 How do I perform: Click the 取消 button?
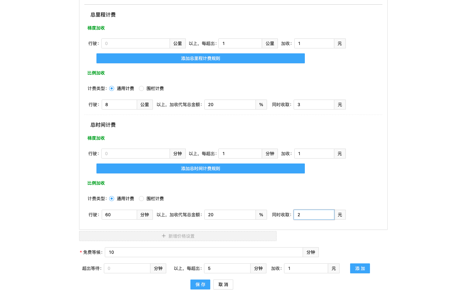[x=223, y=284]
